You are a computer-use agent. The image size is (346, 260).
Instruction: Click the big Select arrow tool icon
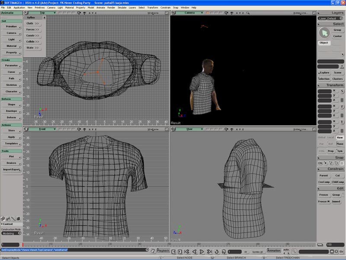(324, 33)
